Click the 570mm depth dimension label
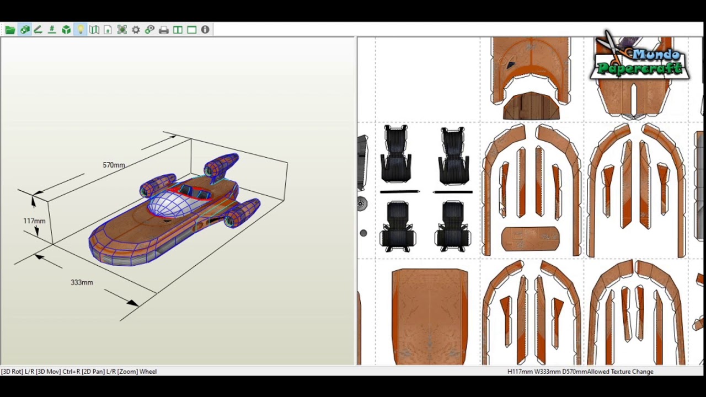This screenshot has width=706, height=397. click(114, 165)
